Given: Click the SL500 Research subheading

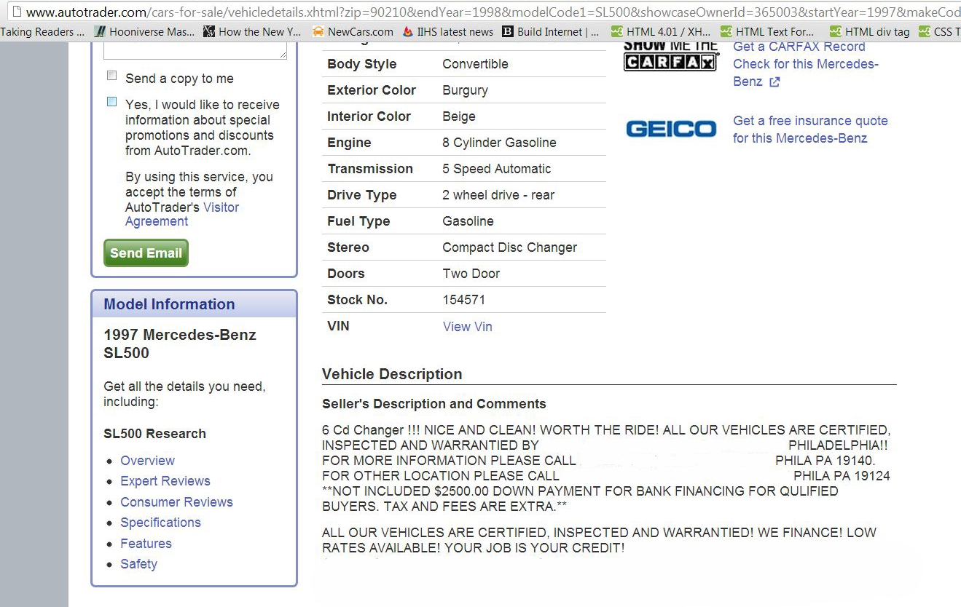Looking at the screenshot, I should 154,434.
